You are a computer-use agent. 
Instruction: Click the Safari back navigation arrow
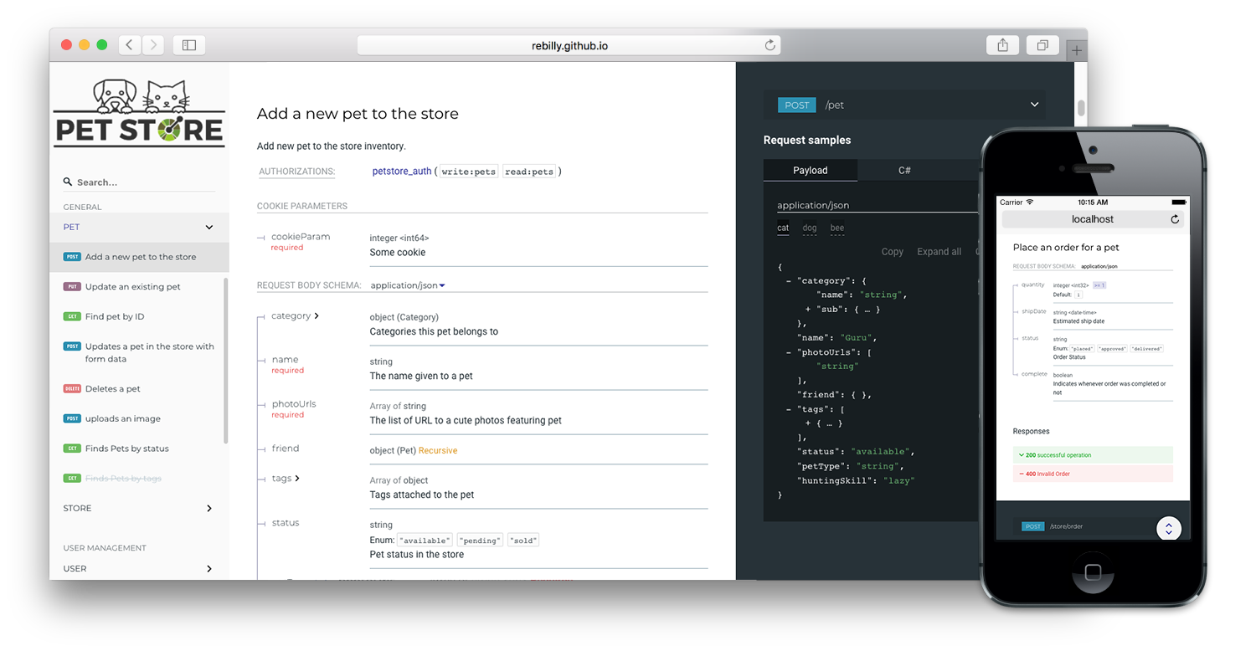click(x=129, y=44)
